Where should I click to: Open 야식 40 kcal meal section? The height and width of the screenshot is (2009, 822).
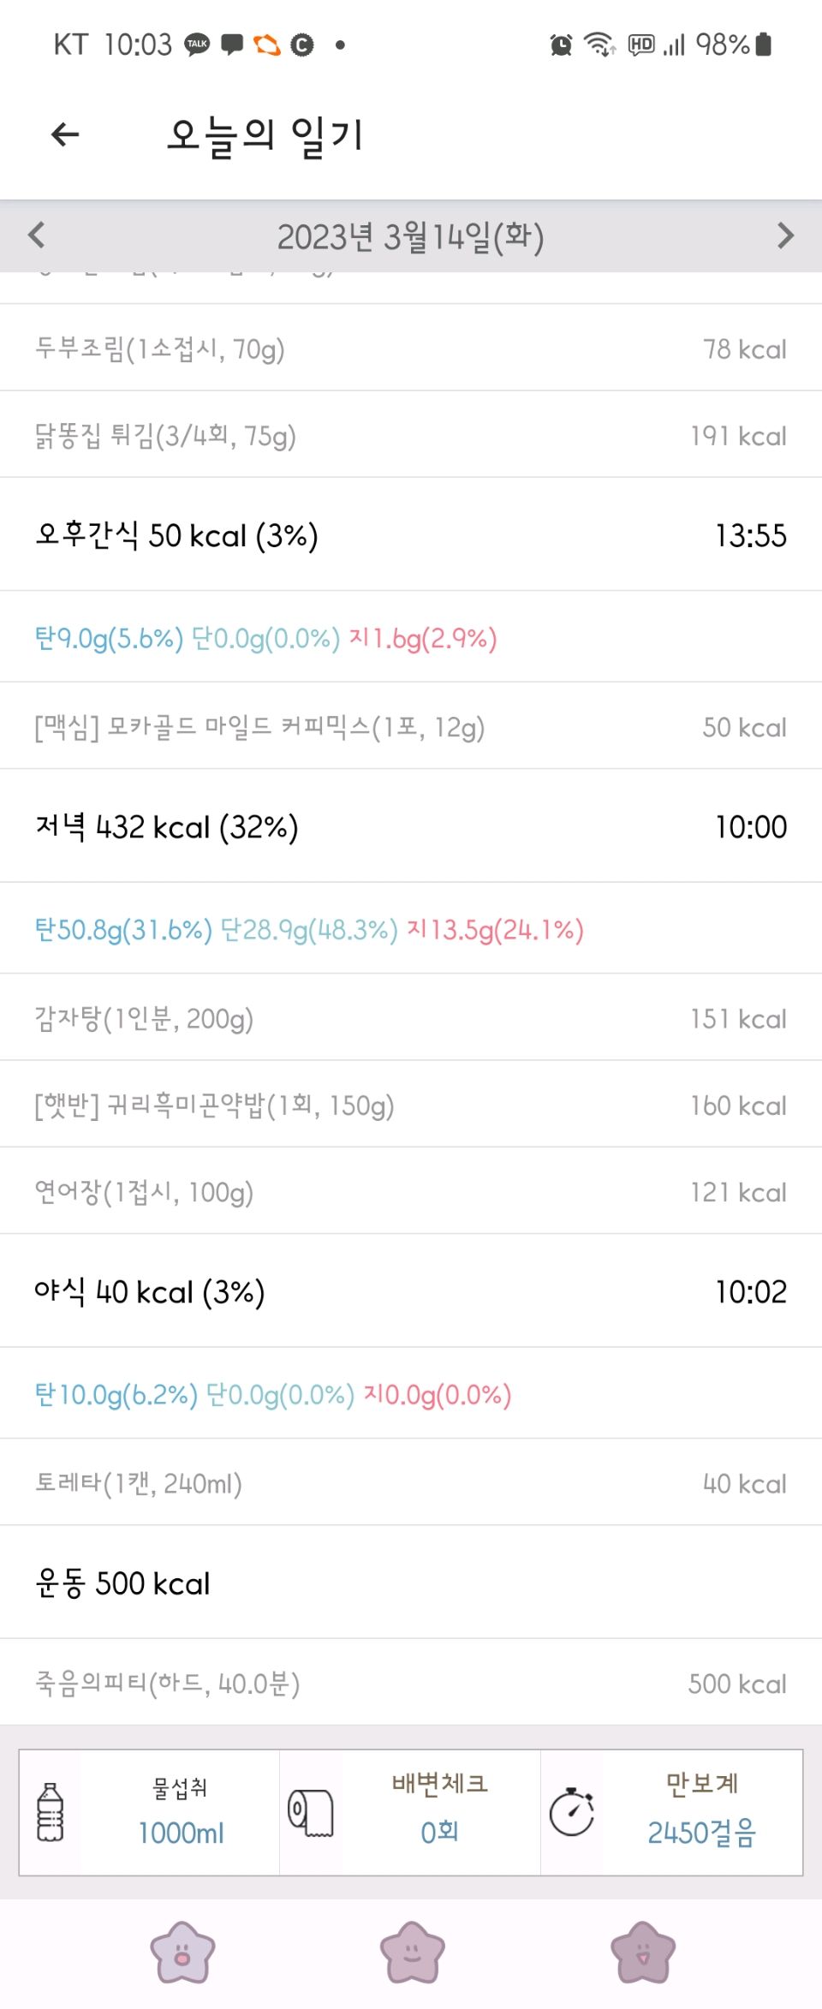(x=411, y=1291)
